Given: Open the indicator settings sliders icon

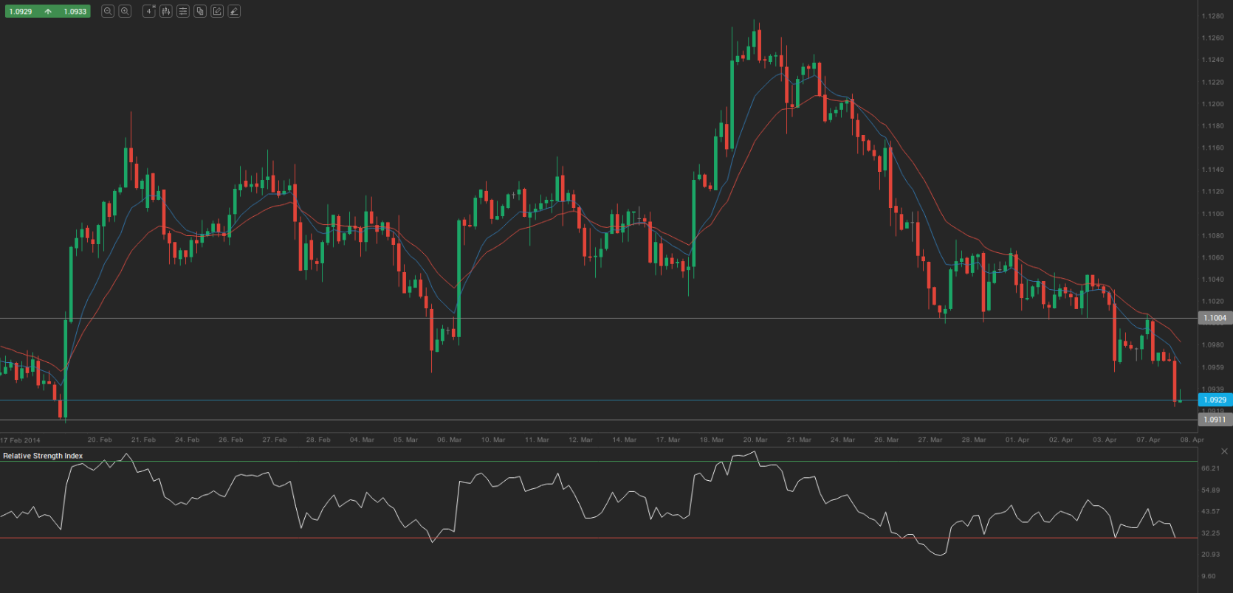Looking at the screenshot, I should pos(182,11).
